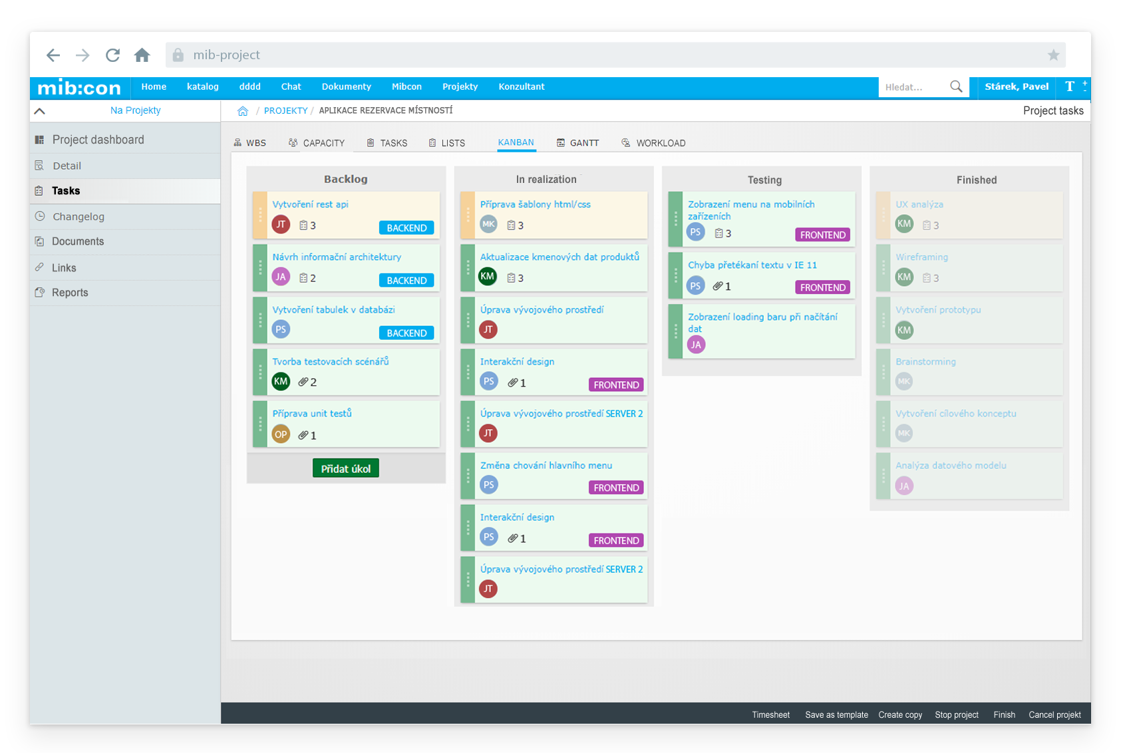Switch to the WORKLOAD tab
The width and height of the screenshot is (1123, 753).
click(x=653, y=143)
